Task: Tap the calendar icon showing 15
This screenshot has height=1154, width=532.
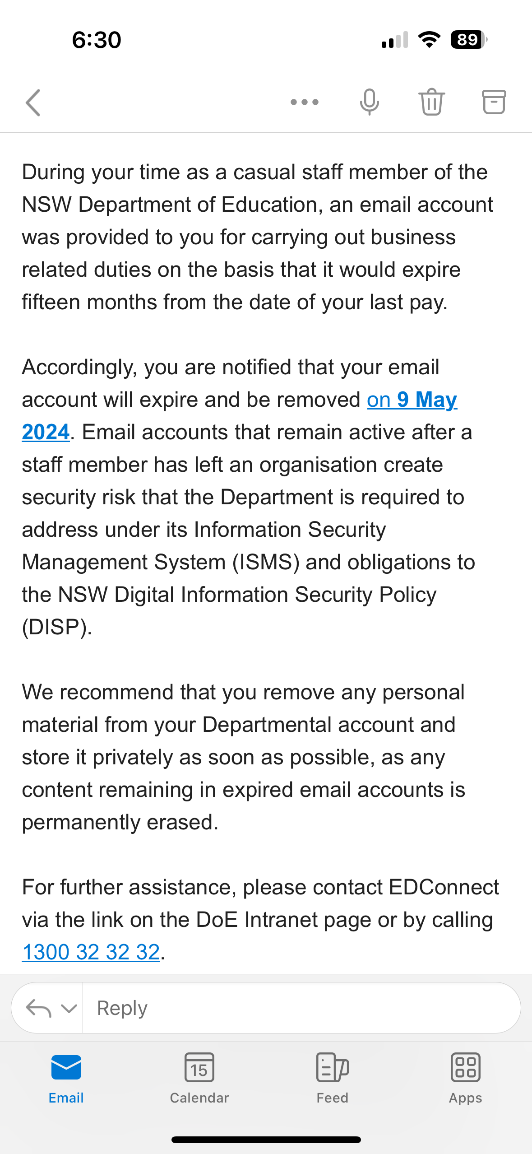Action: [x=199, y=1068]
